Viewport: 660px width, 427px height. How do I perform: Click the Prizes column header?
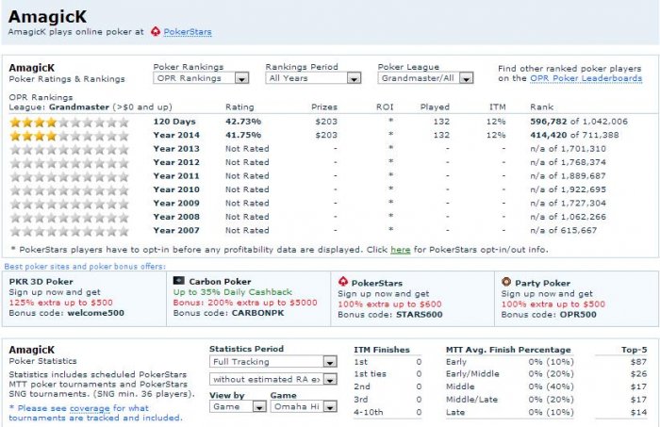click(x=324, y=107)
